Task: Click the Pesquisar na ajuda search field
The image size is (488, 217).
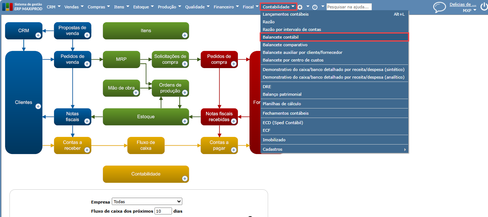Action: point(348,7)
